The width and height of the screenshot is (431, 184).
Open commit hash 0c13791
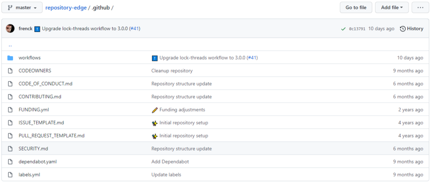[357, 29]
